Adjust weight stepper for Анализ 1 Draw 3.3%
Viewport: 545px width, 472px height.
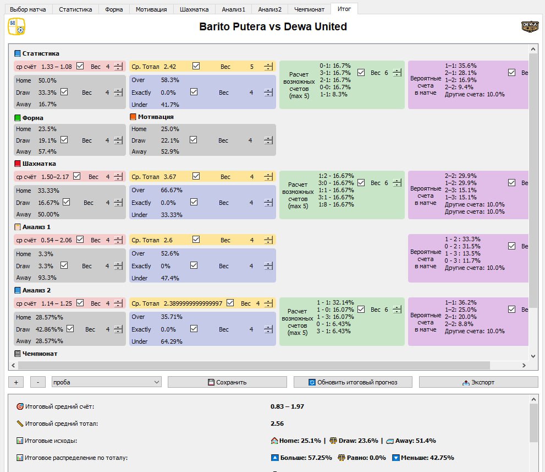click(x=119, y=266)
